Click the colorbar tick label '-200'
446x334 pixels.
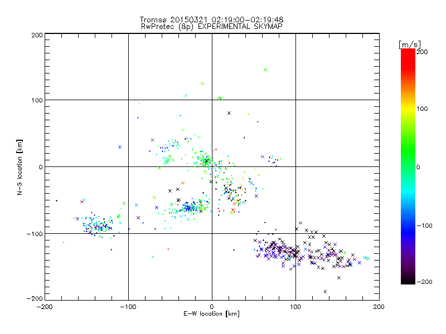coord(424,282)
